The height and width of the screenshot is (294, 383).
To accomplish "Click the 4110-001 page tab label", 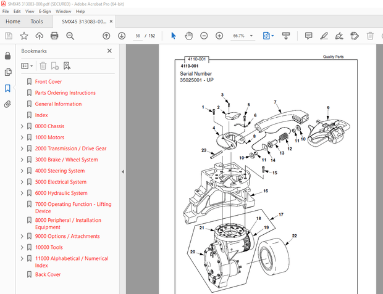I will tap(196, 59).
